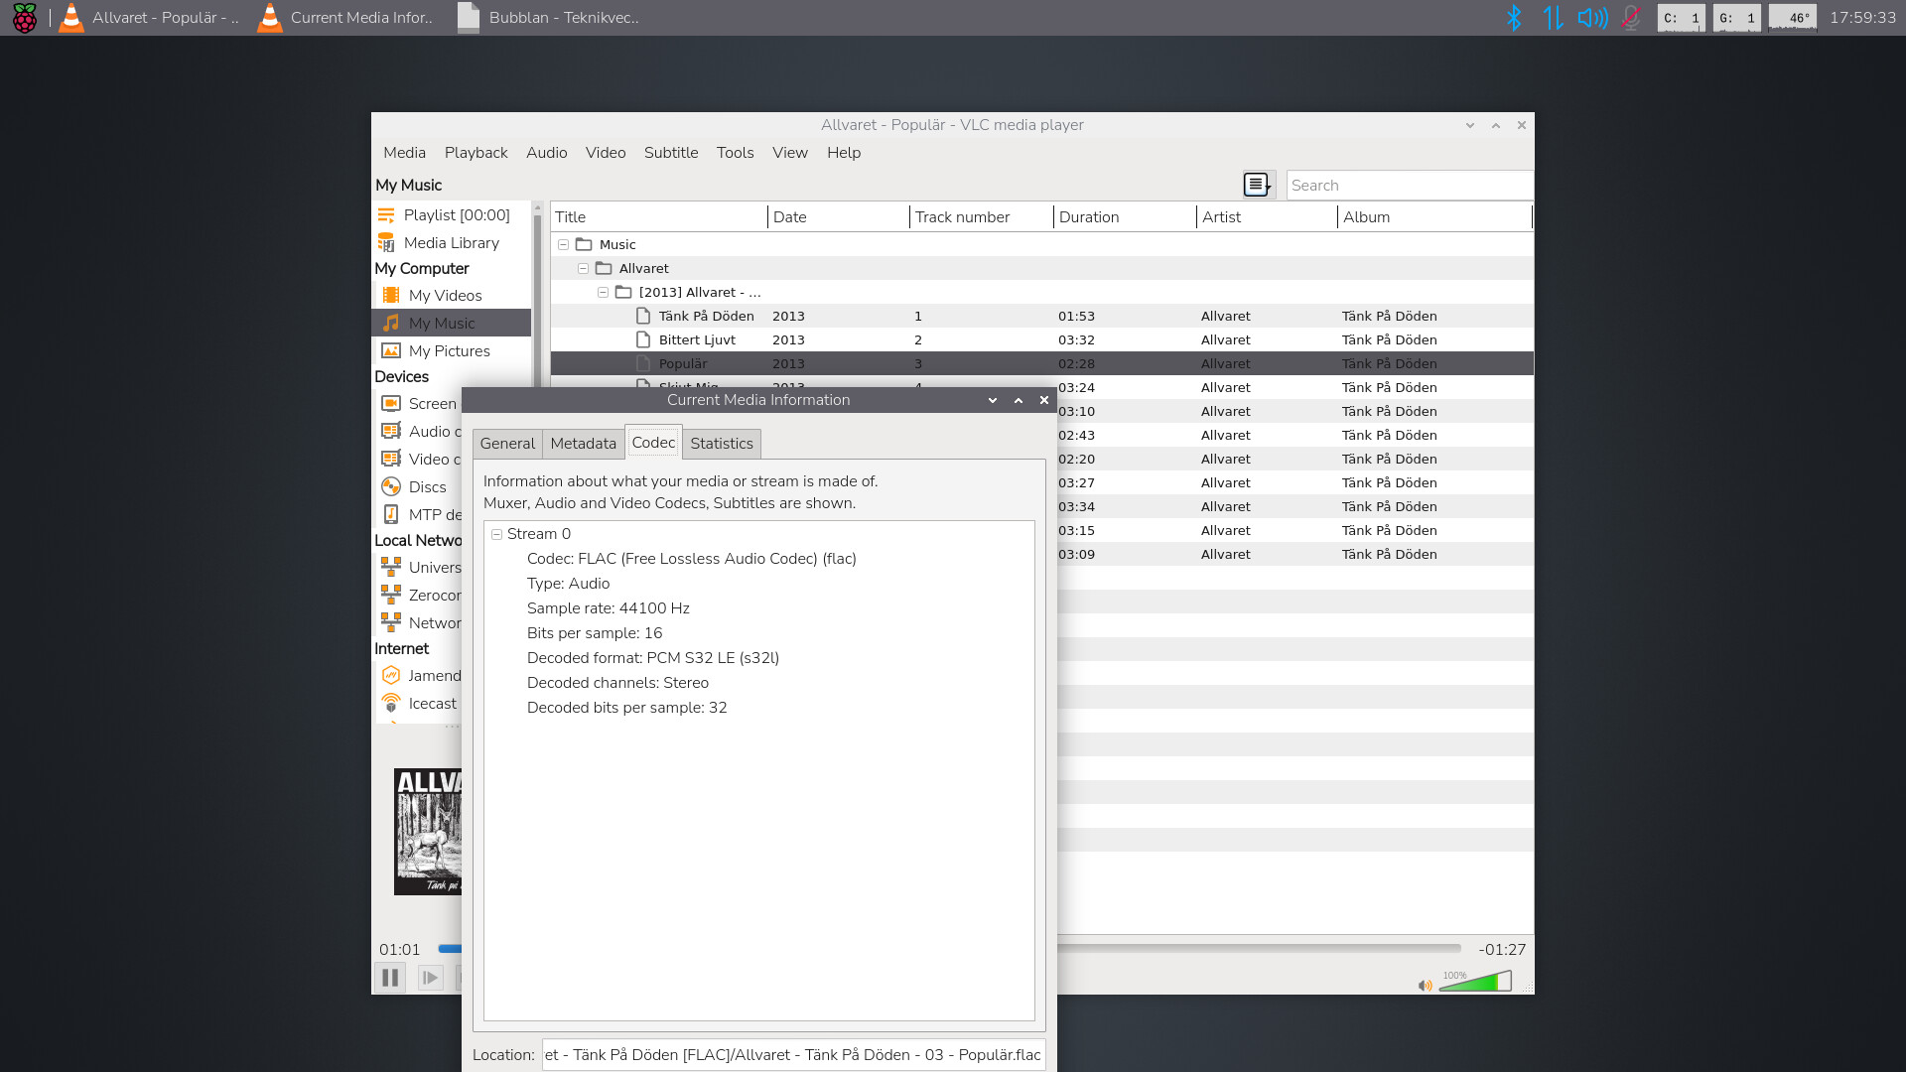Switch to the General tab

[x=507, y=444]
